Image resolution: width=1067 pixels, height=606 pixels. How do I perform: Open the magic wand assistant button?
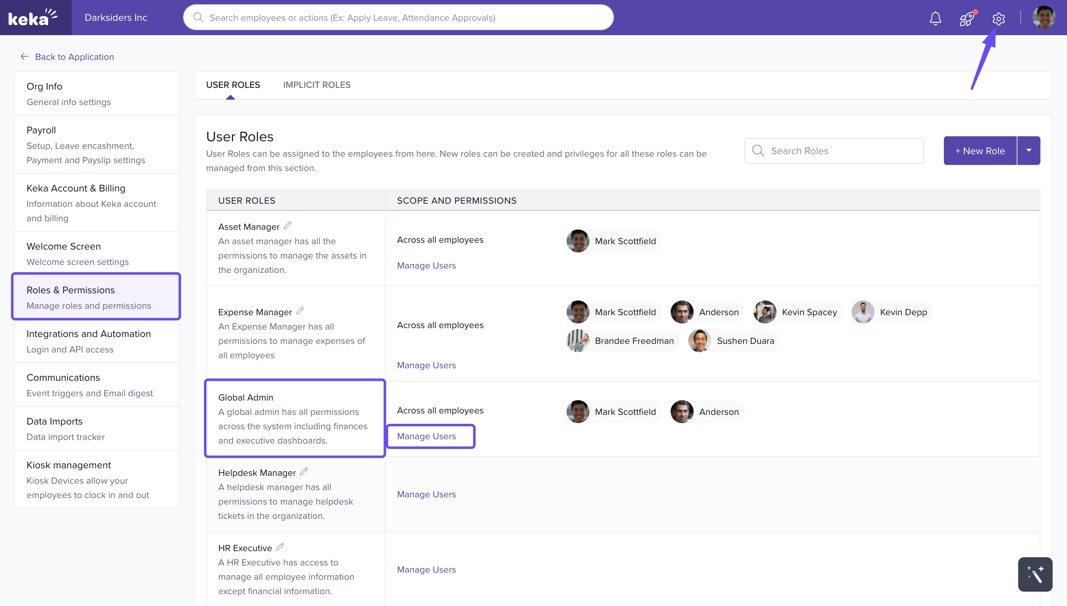tap(1035, 574)
